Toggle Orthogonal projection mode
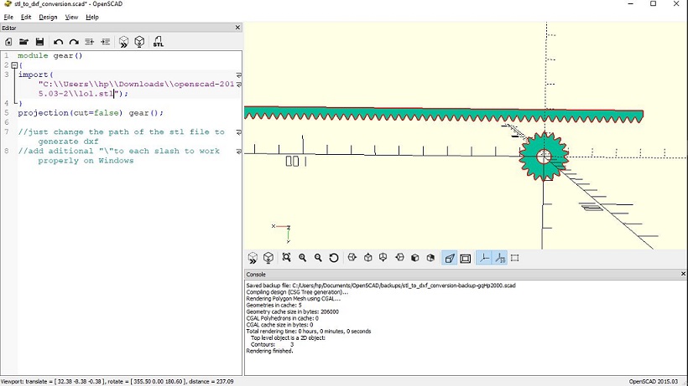The width and height of the screenshot is (688, 386). [x=465, y=258]
